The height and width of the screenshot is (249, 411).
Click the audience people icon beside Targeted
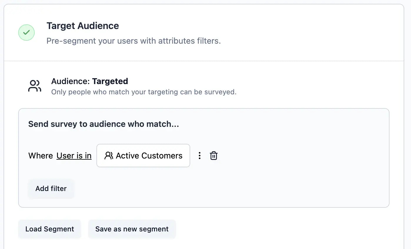(x=35, y=86)
